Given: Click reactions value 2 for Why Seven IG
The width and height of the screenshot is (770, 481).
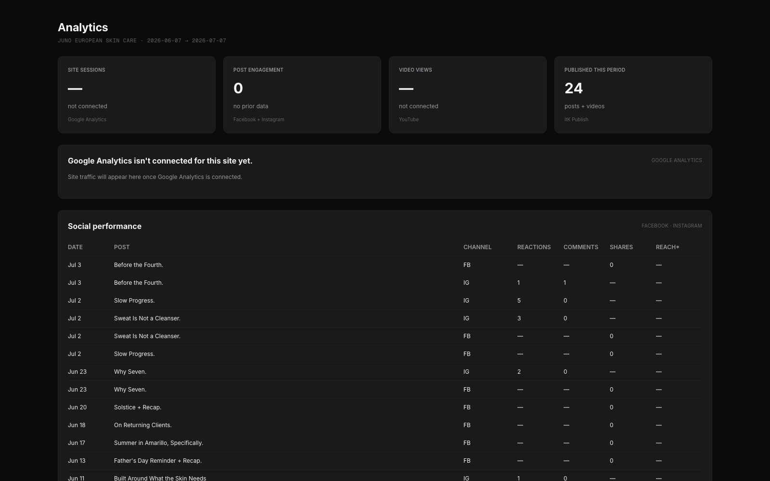Looking at the screenshot, I should (519, 372).
